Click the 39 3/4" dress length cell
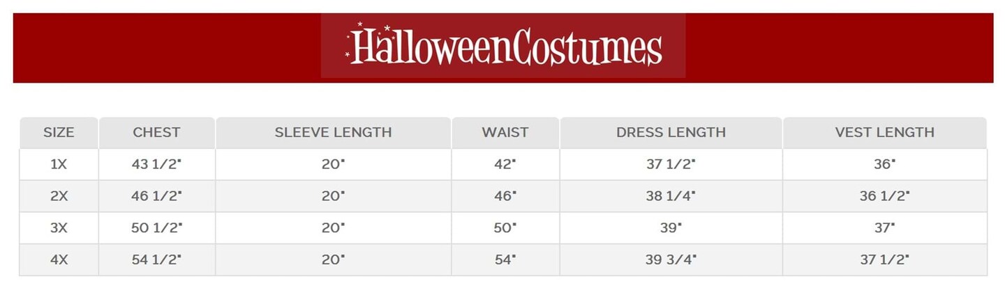The height and width of the screenshot is (295, 1005). point(671,260)
